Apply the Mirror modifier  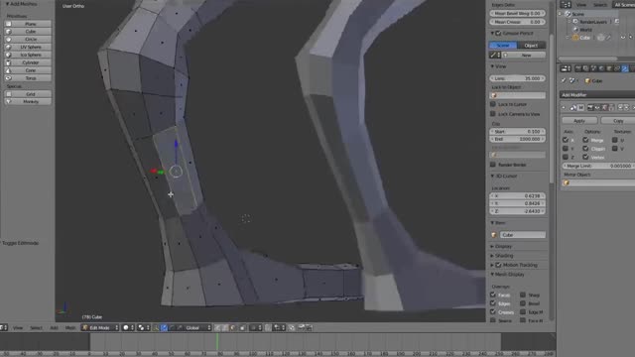[579, 121]
